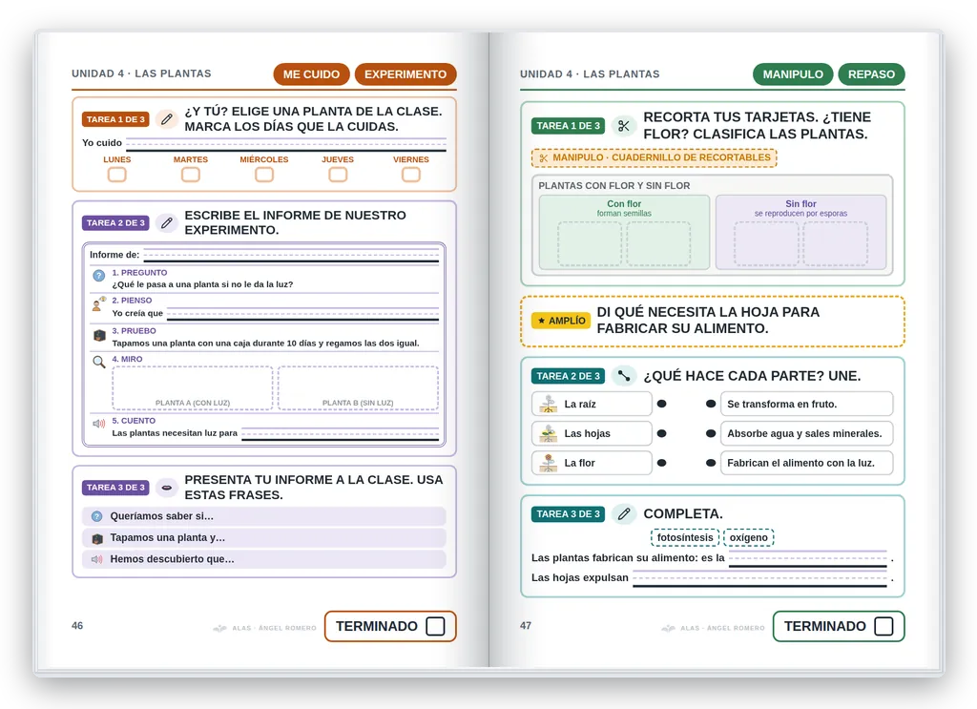Click the writing line after 'Yo cuido'
Viewport: 977px width, 709px height.
[286, 144]
